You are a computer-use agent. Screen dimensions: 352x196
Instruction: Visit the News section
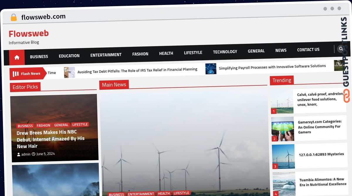[281, 50]
